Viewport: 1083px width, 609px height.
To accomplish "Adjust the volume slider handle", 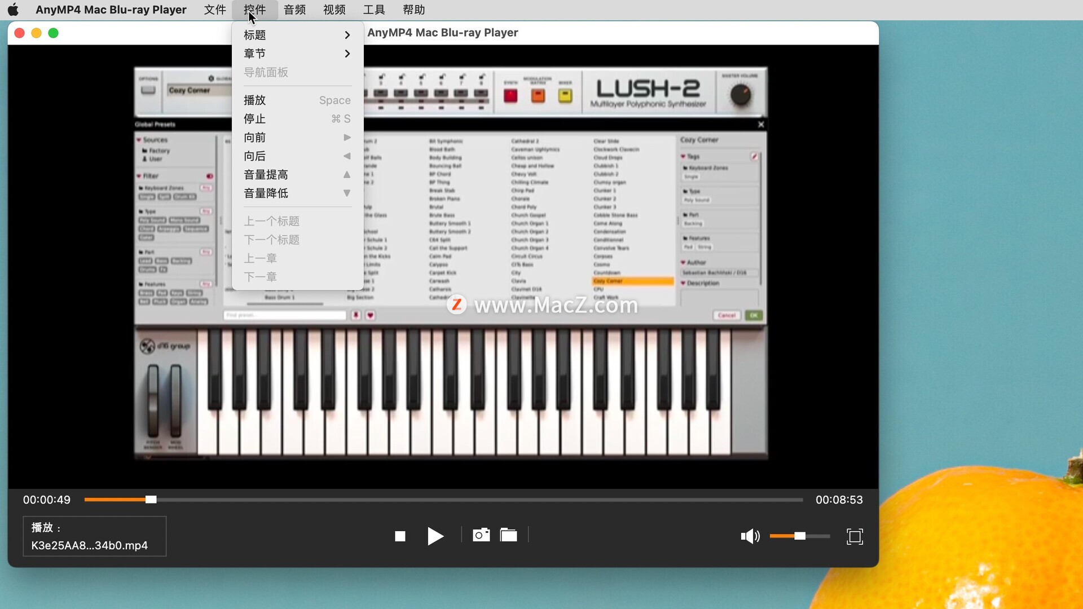I will 800,536.
